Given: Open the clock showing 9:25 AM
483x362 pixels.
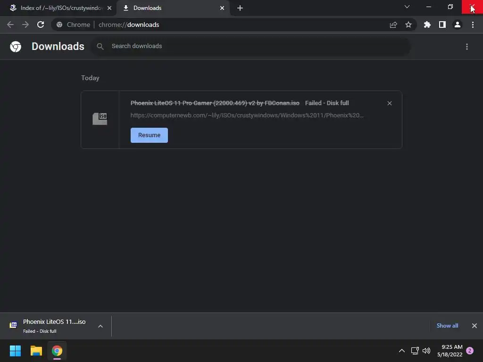Looking at the screenshot, I should pos(450,351).
